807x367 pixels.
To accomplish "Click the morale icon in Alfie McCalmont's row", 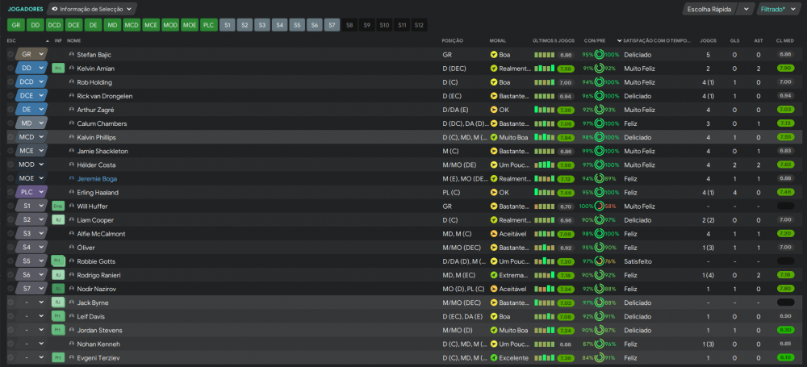I will pos(494,234).
